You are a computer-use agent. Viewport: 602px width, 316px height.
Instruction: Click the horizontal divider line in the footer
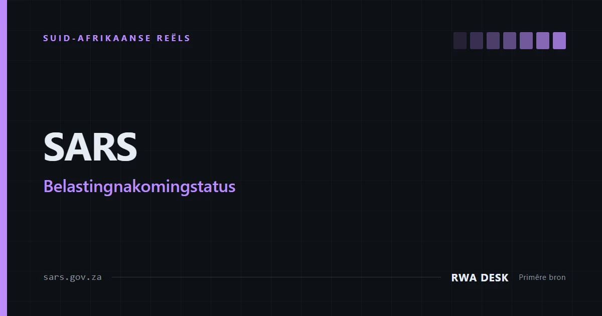pos(276,277)
